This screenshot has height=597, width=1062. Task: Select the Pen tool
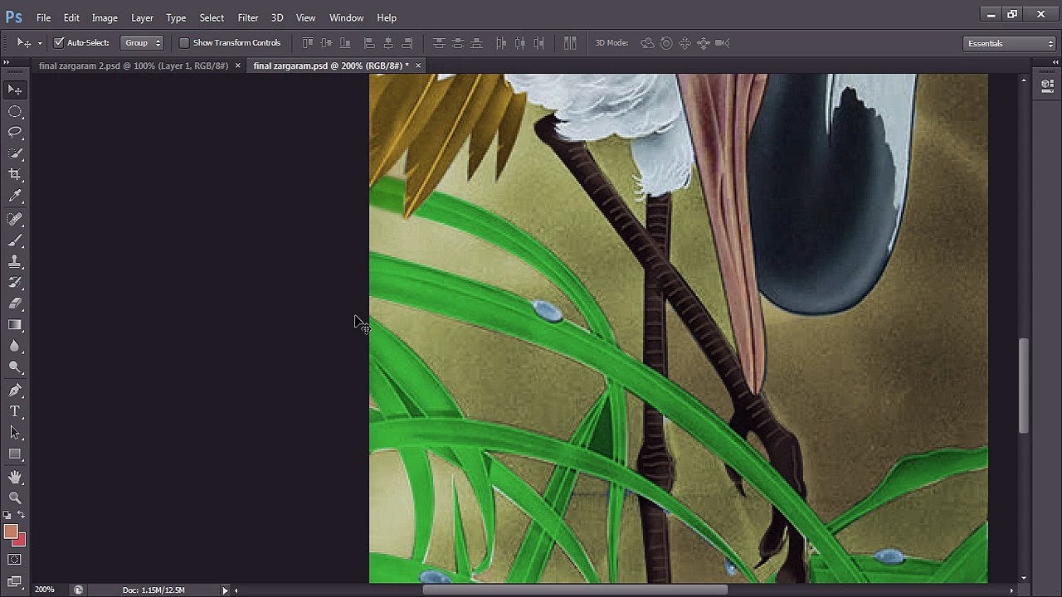click(x=15, y=391)
